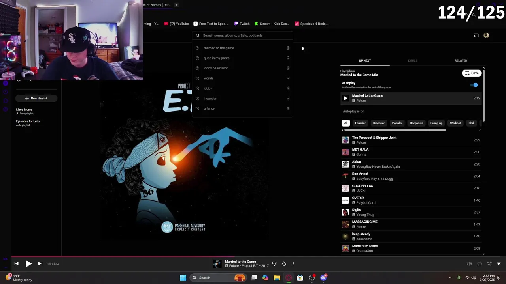Viewport: 506px width, 284px height.
Task: Delete "i wonder" from search history
Action: pos(288,98)
